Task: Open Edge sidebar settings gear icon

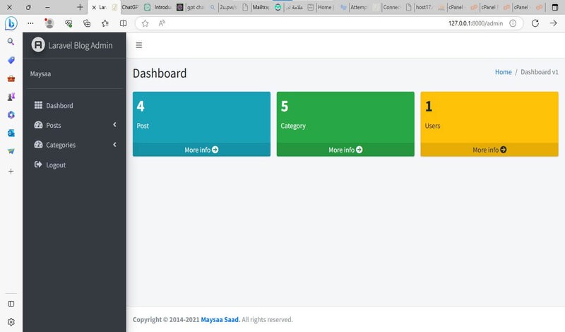Action: pyautogui.click(x=11, y=322)
